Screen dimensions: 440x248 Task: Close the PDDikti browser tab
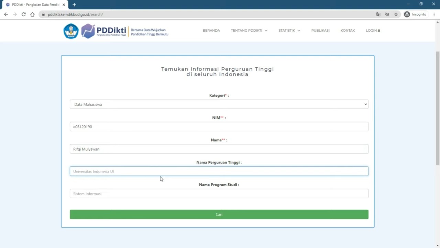click(x=64, y=4)
